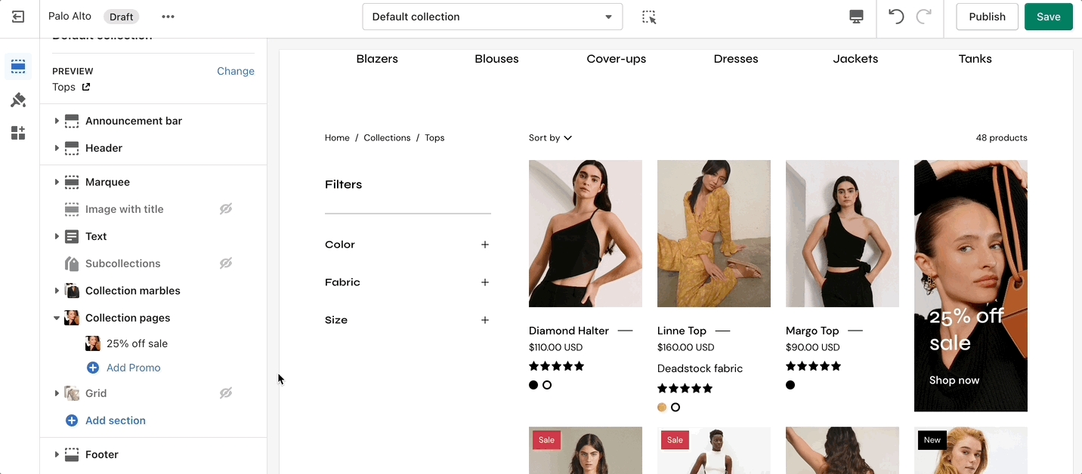Click the exit editor icon
The image size is (1082, 474).
click(x=18, y=17)
